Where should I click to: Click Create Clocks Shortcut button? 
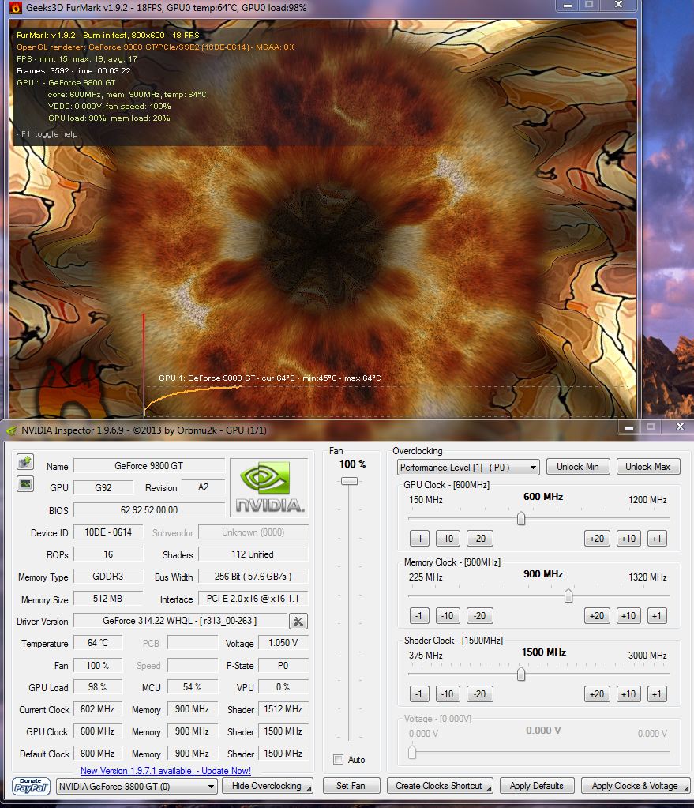[440, 786]
